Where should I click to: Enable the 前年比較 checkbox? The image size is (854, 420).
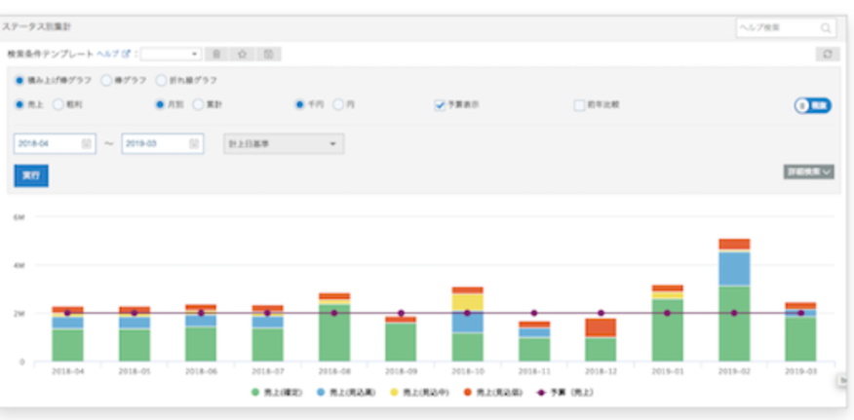click(578, 104)
